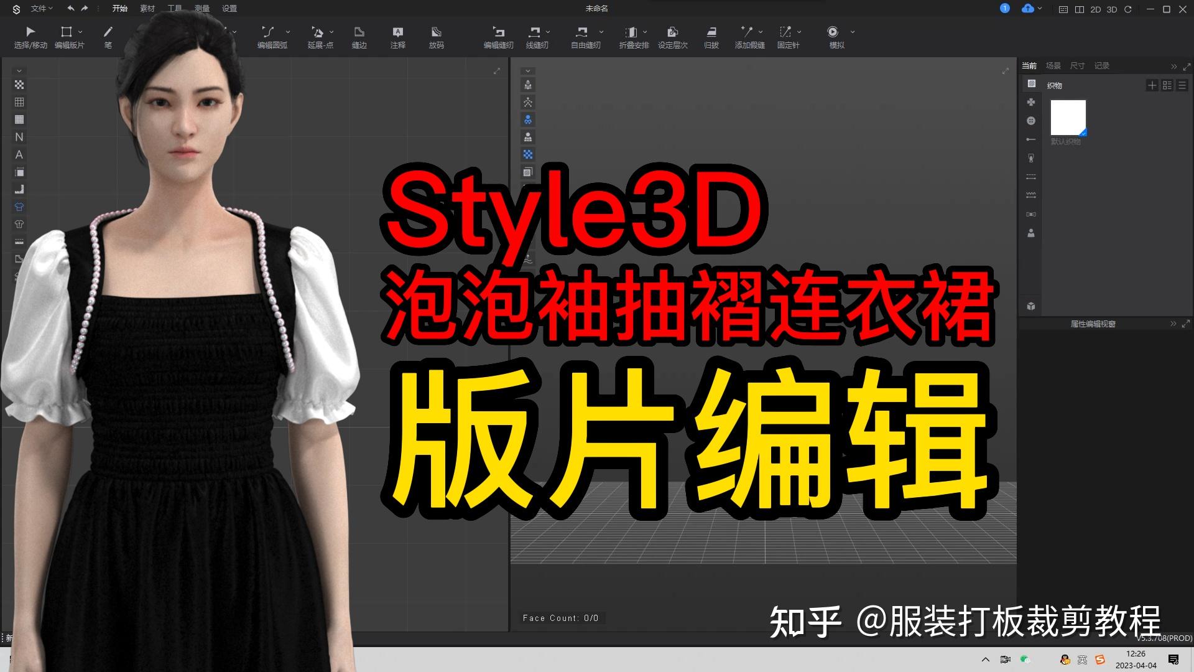The height and width of the screenshot is (672, 1194).
Task: Add a new fabric with the plus button
Action: (1152, 85)
